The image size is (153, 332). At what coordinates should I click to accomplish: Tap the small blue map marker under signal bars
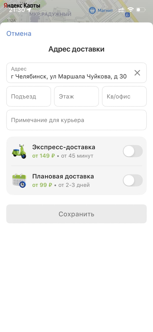click(x=127, y=15)
